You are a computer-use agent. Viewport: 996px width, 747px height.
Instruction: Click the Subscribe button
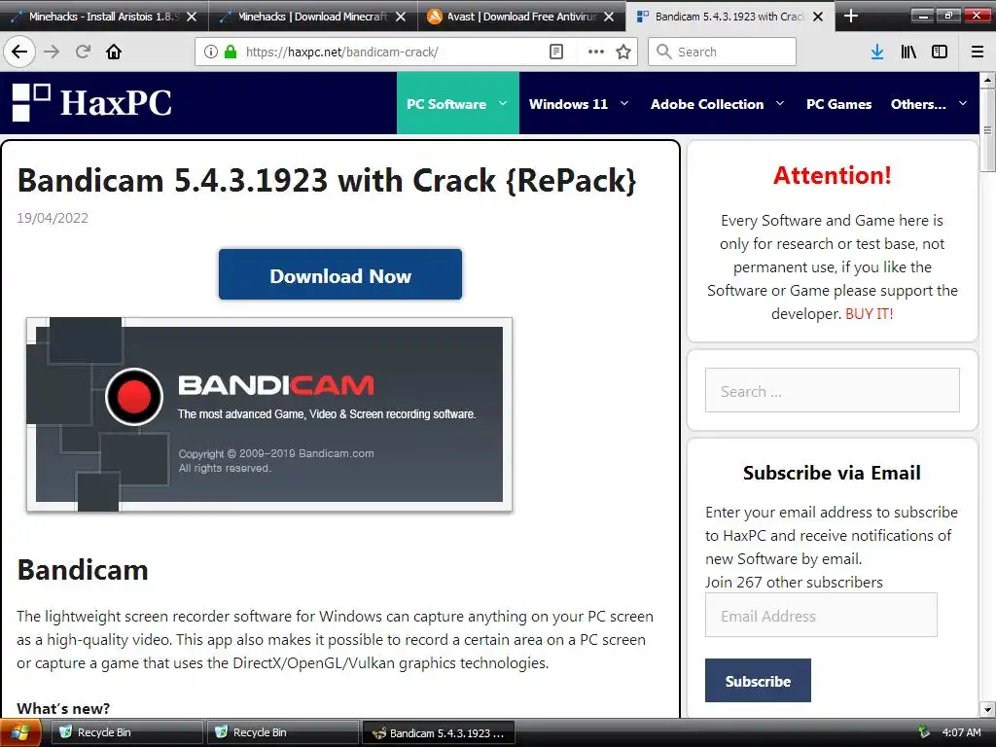[x=758, y=680]
